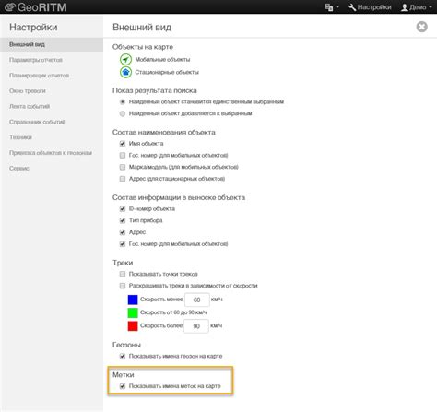437x412 pixels.
Task: Toggle 'Имя объекта' checkbox
Action: pyautogui.click(x=123, y=144)
